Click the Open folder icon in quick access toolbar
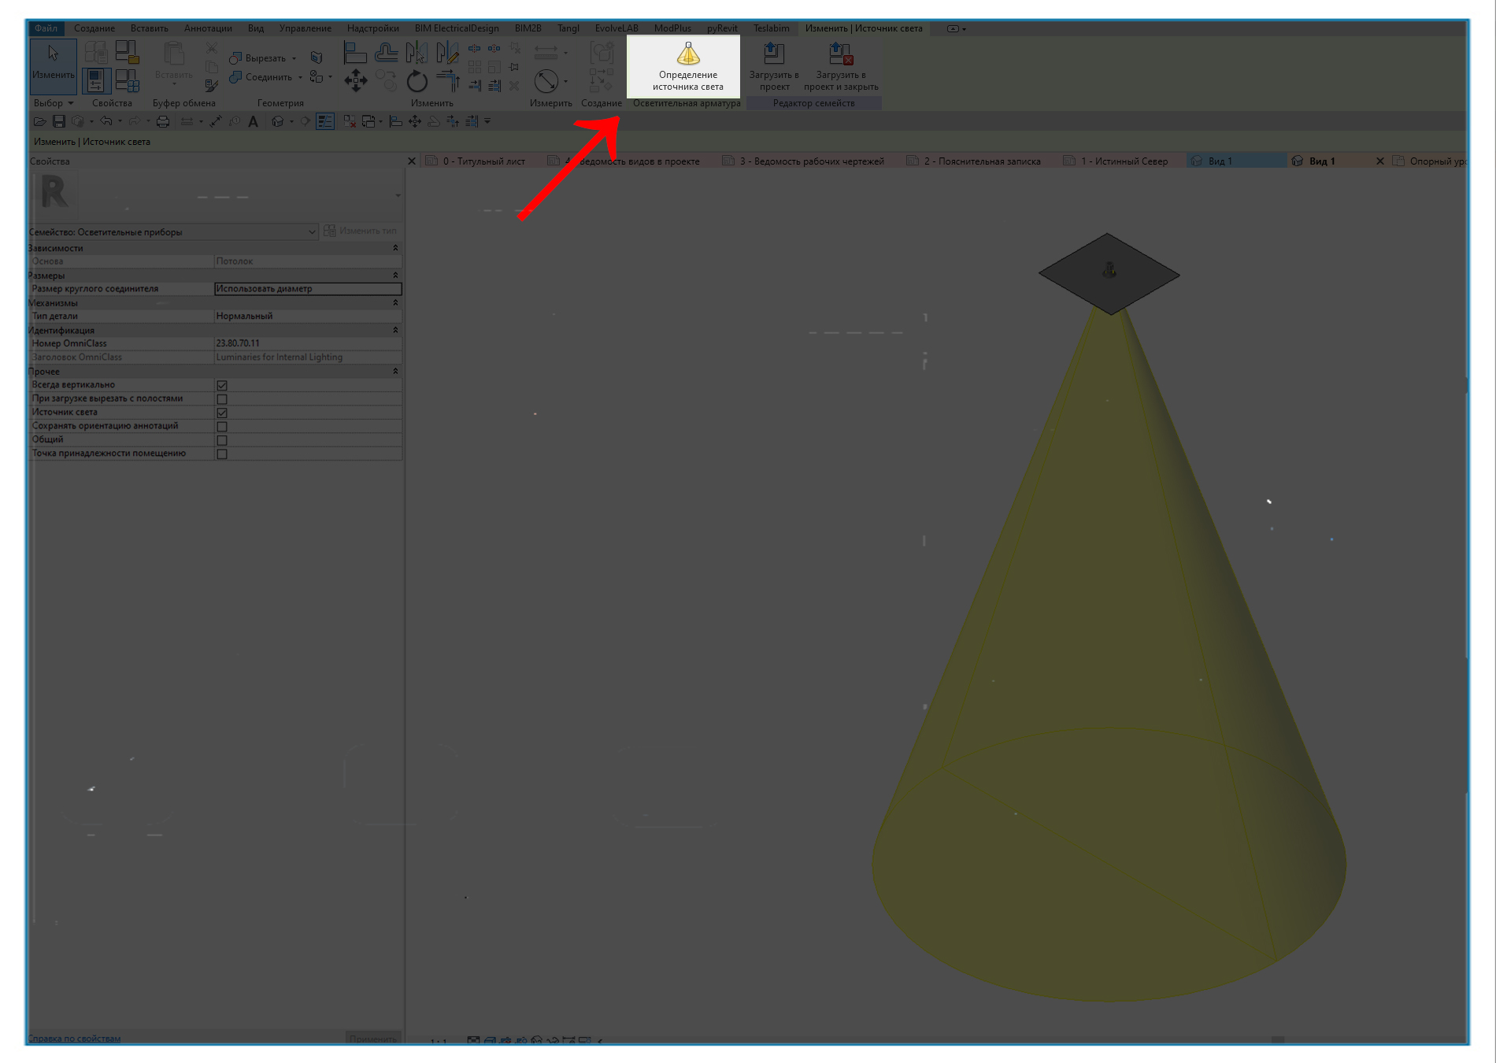Viewport: 1496px width, 1063px height. coord(39,121)
